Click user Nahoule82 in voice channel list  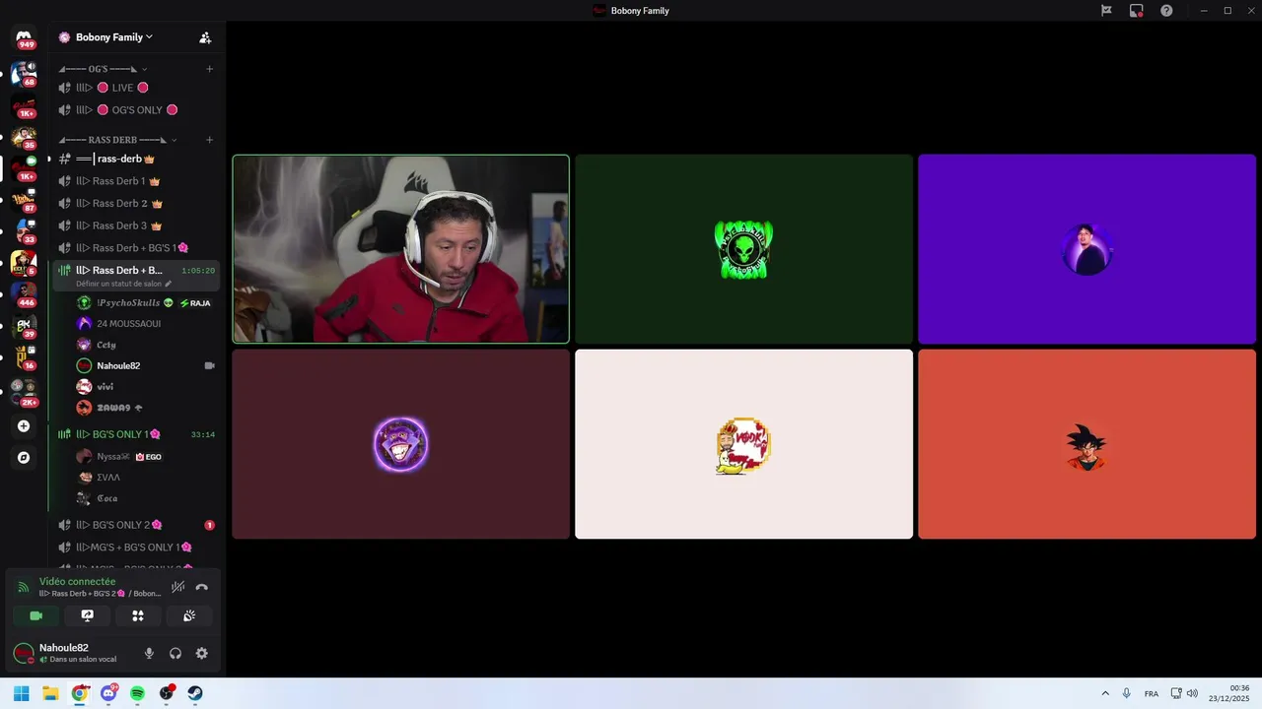146,365
